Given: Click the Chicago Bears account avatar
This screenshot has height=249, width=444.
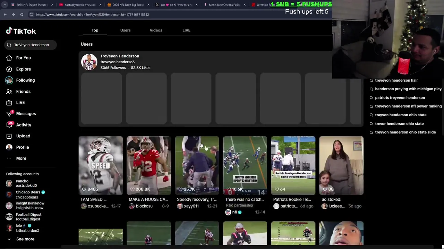Looking at the screenshot, I should click(9, 195).
